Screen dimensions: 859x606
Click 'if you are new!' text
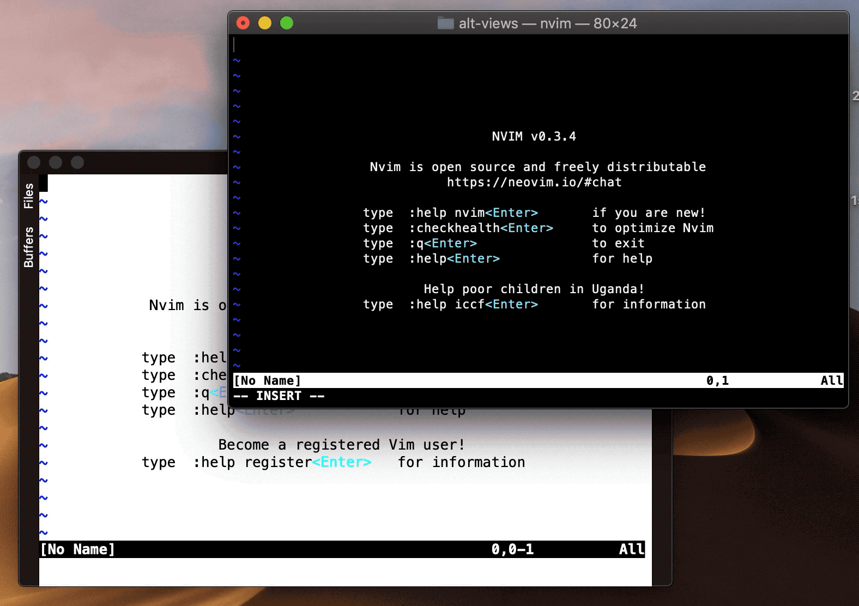(x=649, y=213)
